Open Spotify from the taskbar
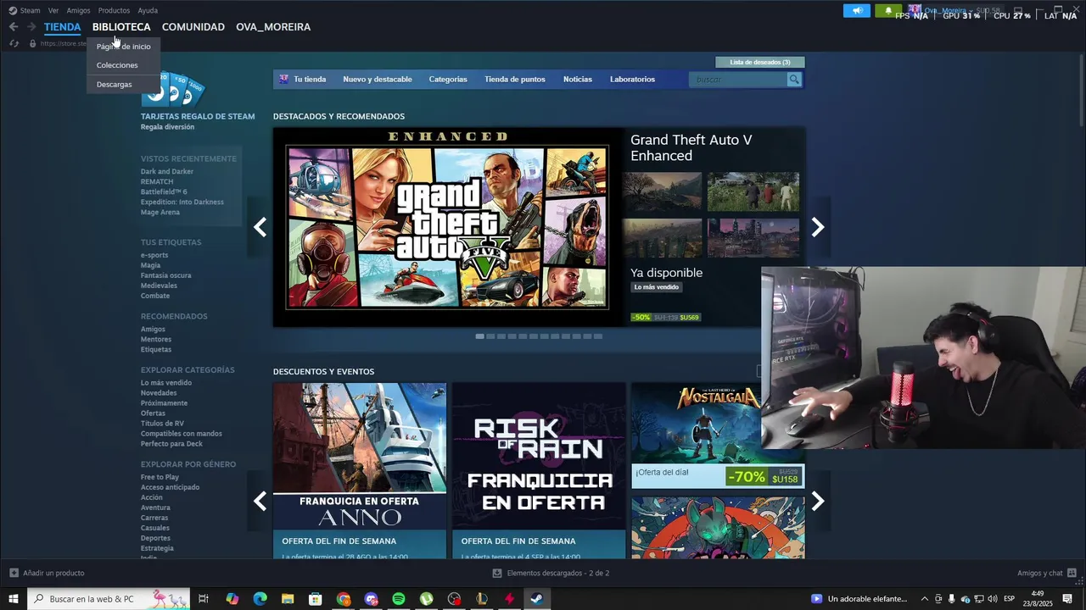 pos(399,599)
